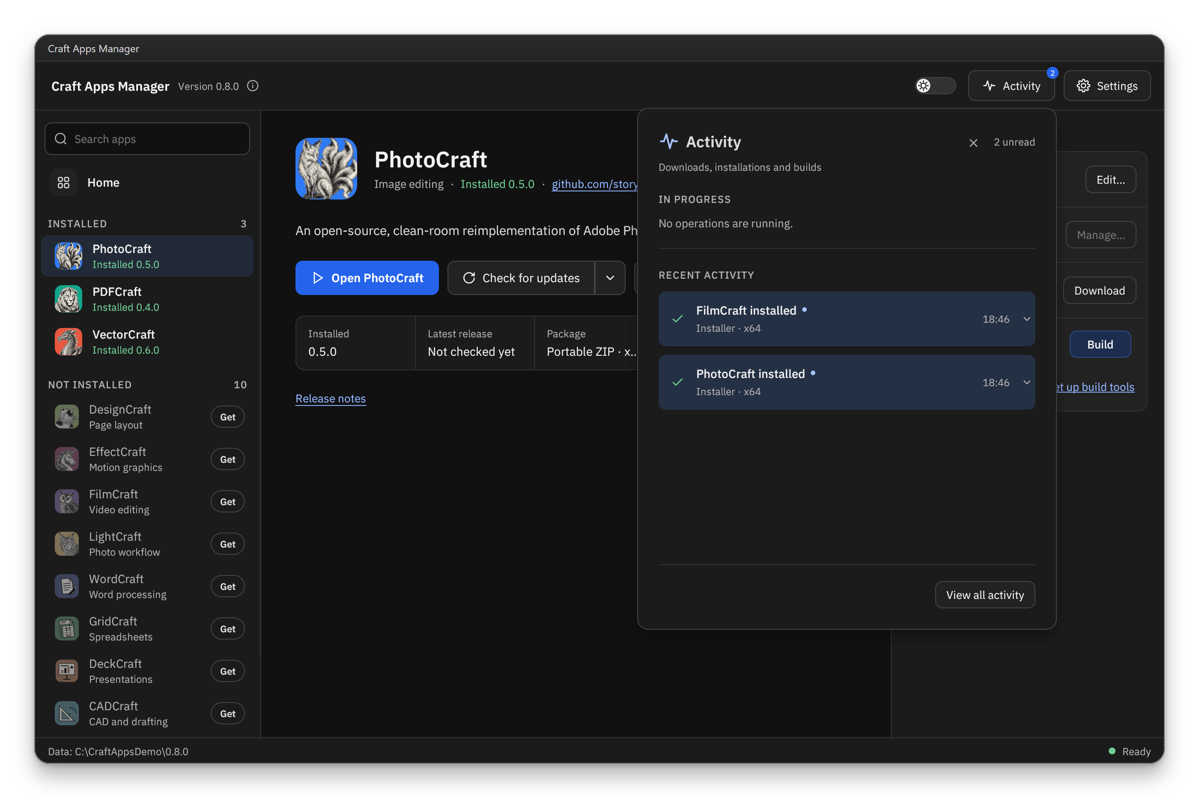
Task: Open the set up build tools link
Action: pos(1095,387)
